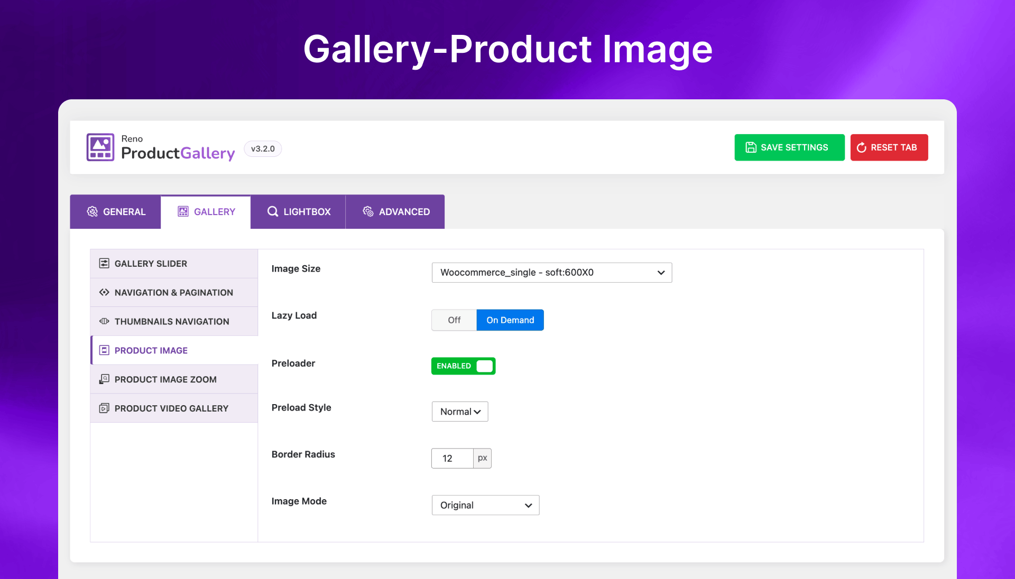Image resolution: width=1015 pixels, height=579 pixels.
Task: Click the Gallery Slider sidebar icon
Action: 104,264
